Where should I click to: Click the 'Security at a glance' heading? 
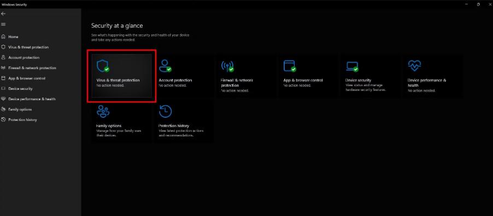click(117, 26)
